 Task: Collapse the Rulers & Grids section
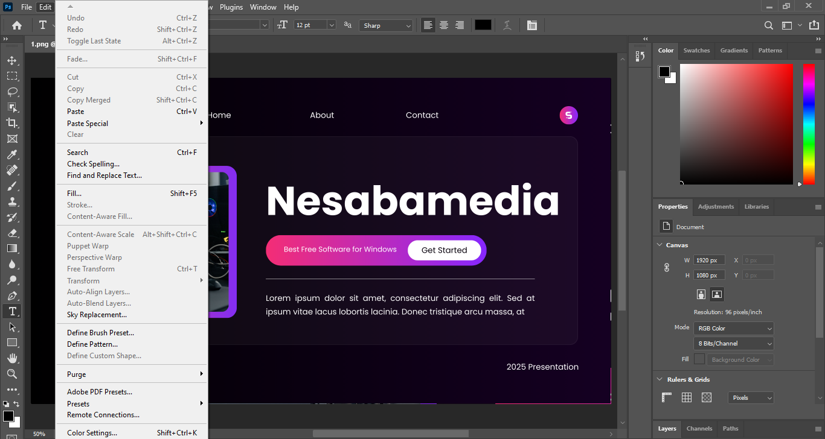[x=660, y=379]
